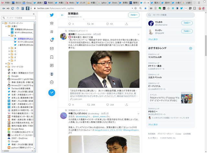Expand the B bookmark folder
This screenshot has height=153, width=207.
coord(9,48)
